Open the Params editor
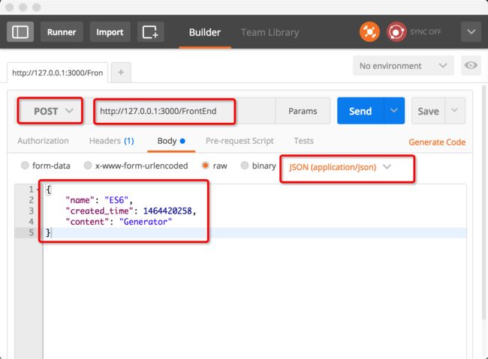488x359 pixels. pyautogui.click(x=303, y=111)
